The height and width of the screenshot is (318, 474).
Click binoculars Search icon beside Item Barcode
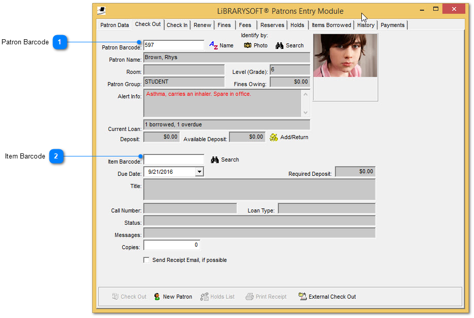tap(215, 160)
